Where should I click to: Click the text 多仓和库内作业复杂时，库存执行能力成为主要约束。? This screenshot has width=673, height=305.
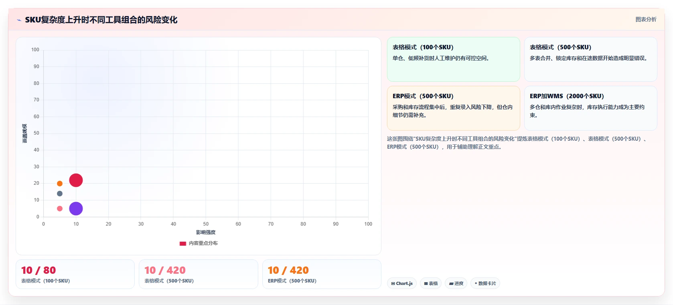click(587, 111)
